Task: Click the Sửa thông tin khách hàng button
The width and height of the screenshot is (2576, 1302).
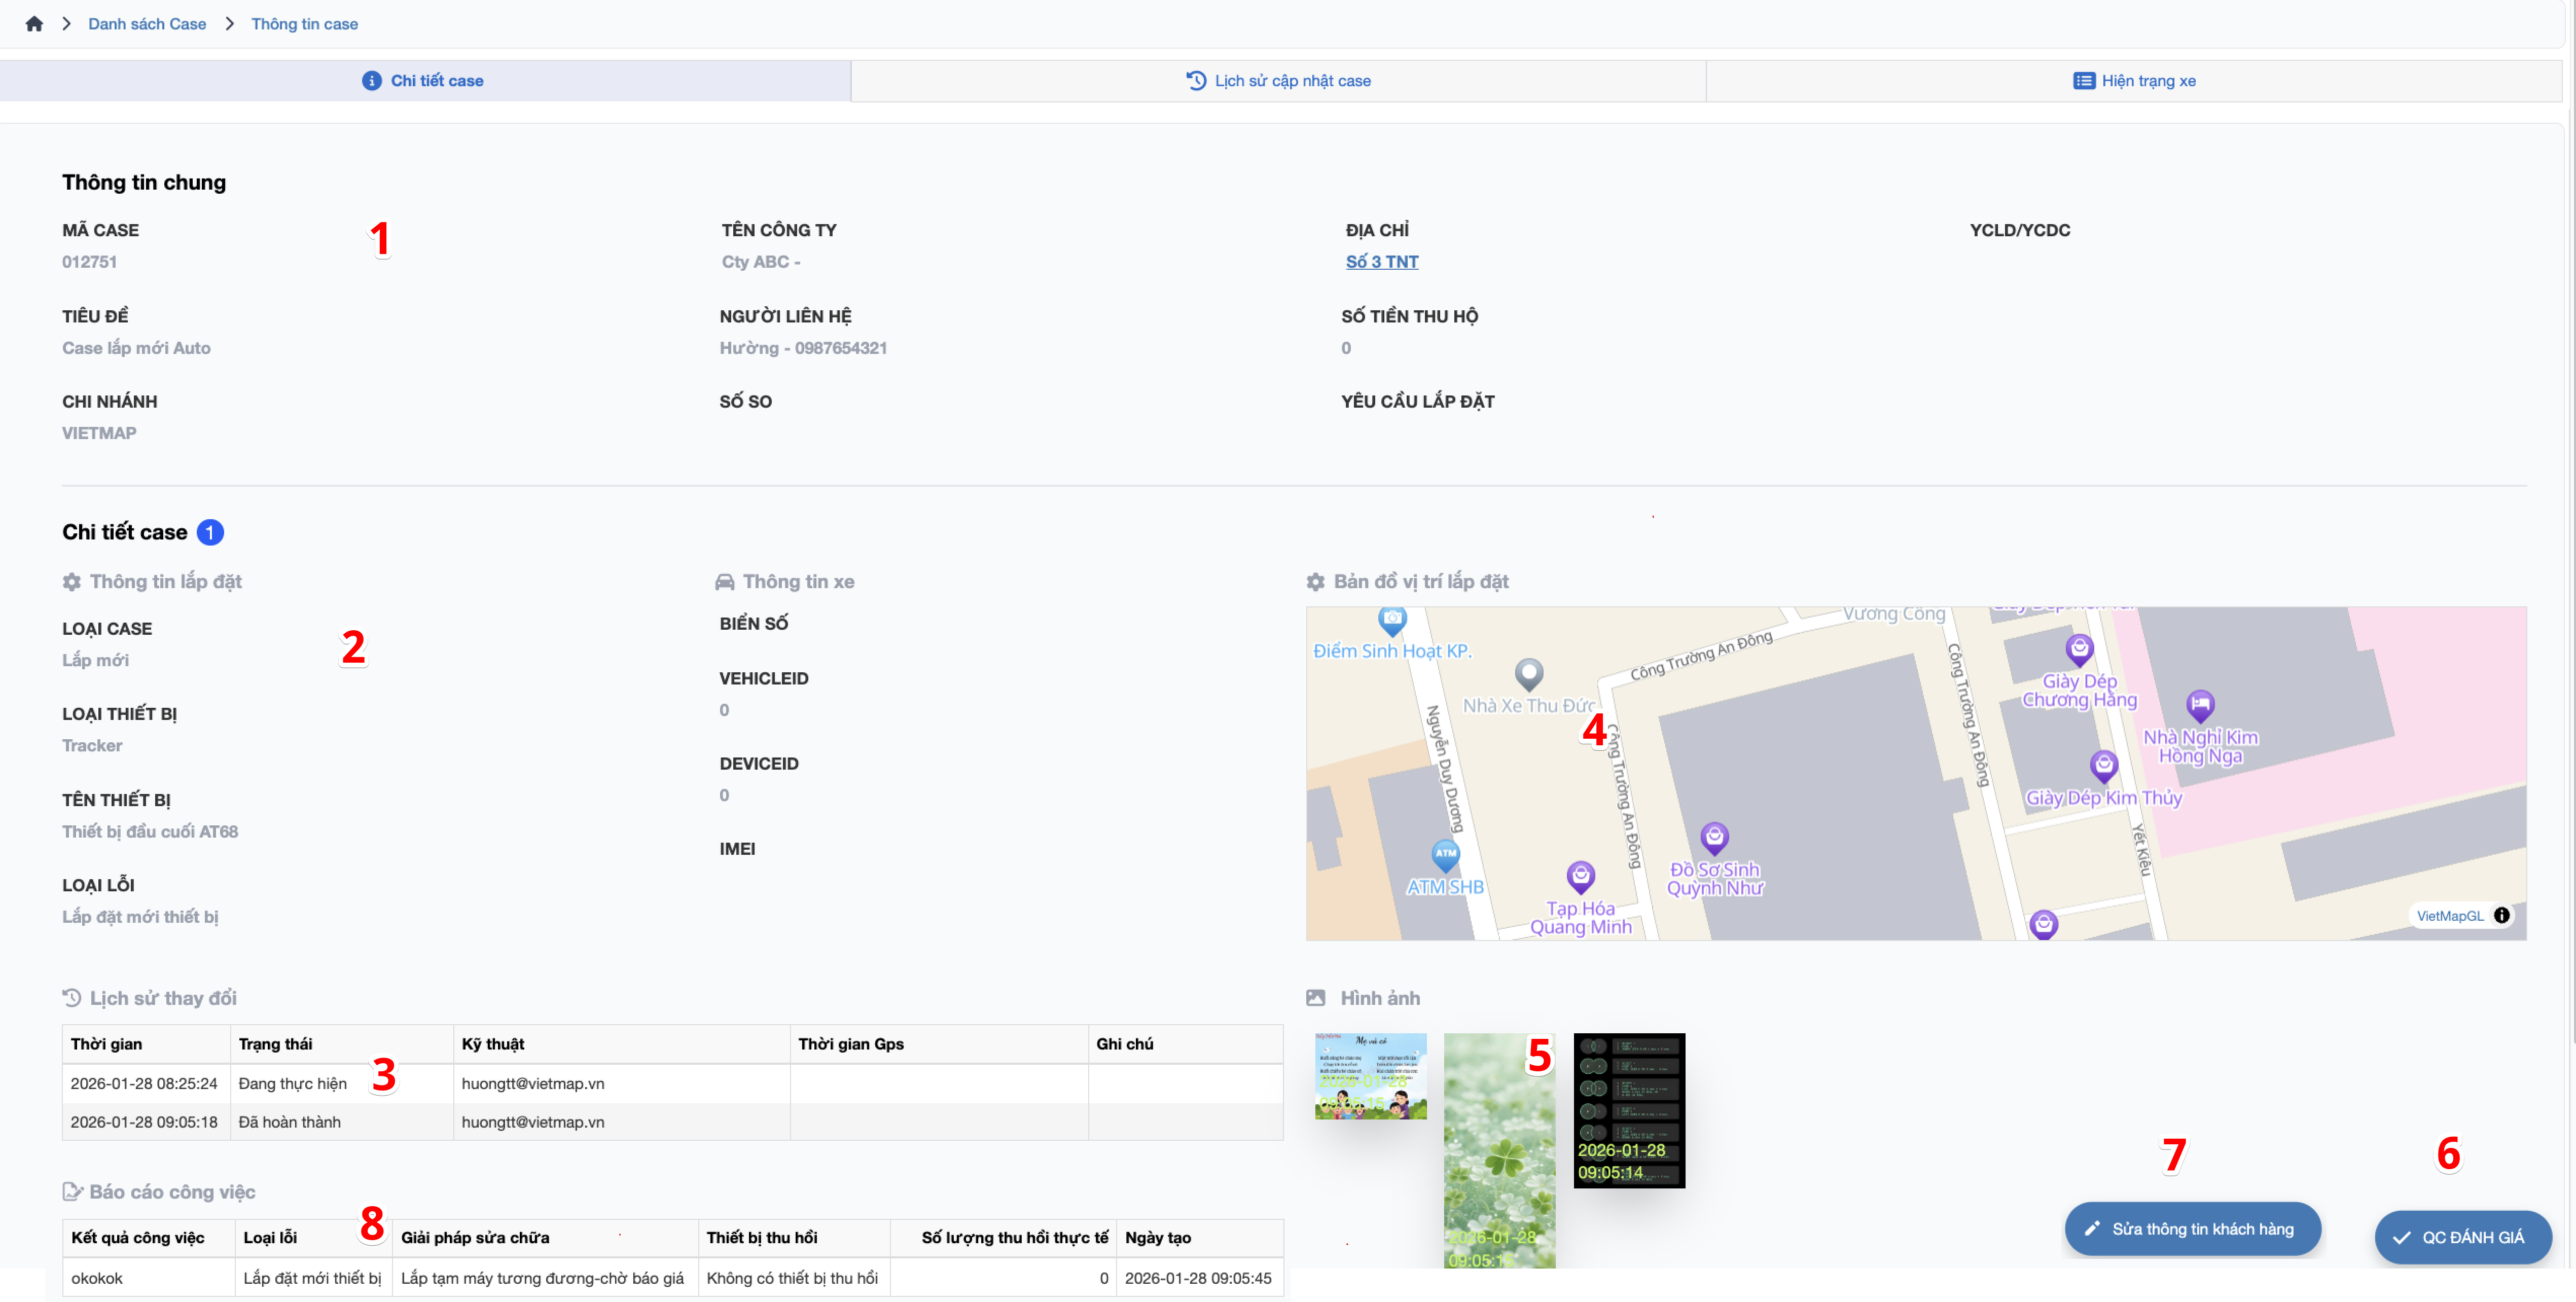Action: 2192,1228
